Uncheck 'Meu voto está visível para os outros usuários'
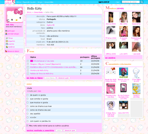Viewport: 148px width, 134px height. pyautogui.click(x=27, y=126)
